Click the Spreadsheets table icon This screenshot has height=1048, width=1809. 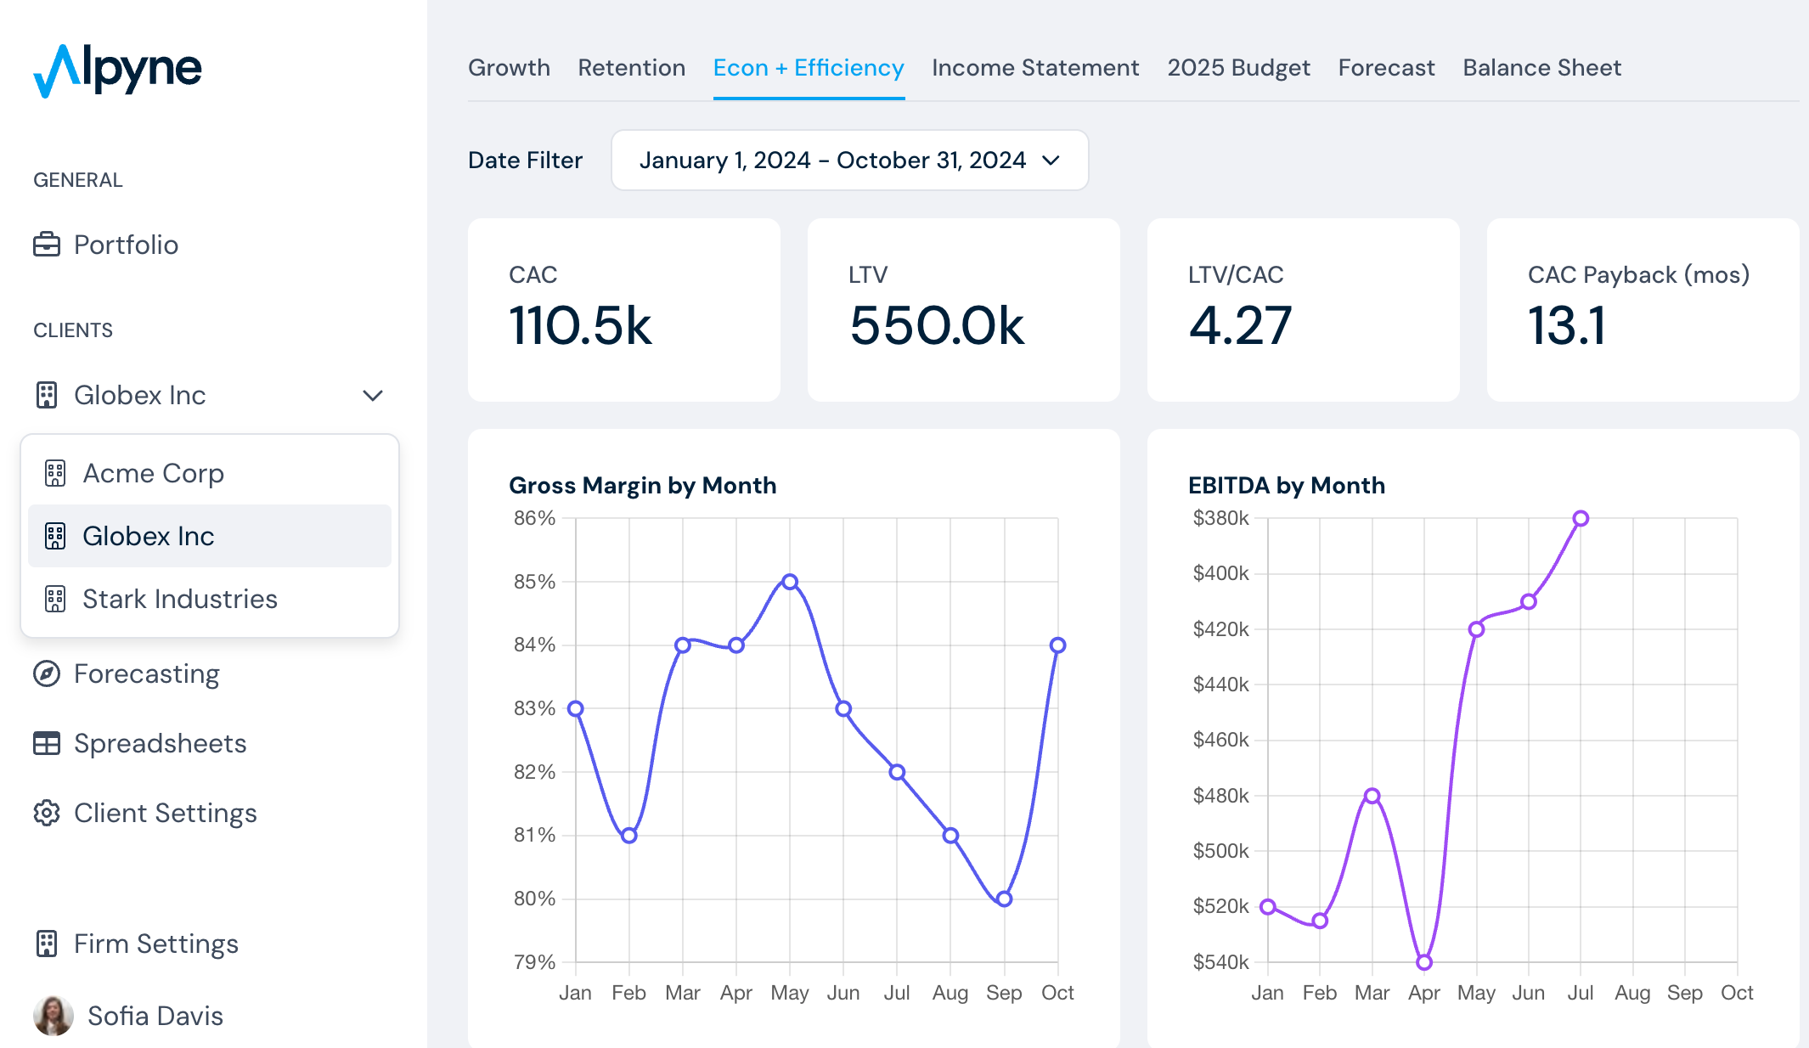(x=47, y=743)
